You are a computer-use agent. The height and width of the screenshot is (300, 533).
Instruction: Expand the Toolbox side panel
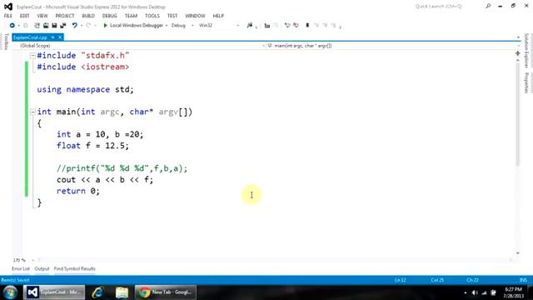point(6,42)
